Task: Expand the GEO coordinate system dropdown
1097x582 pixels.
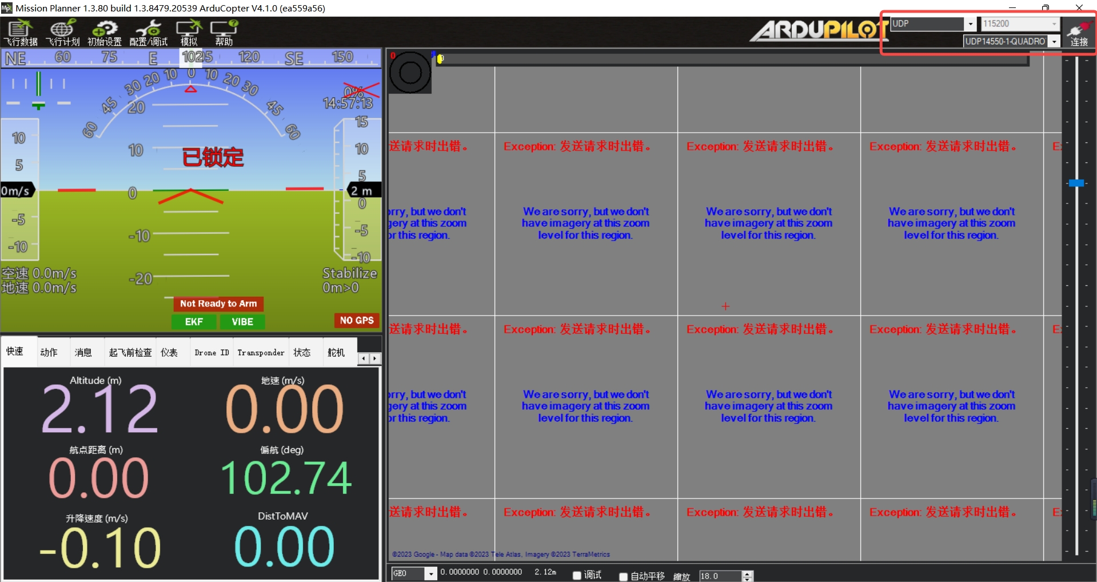Action: [431, 573]
